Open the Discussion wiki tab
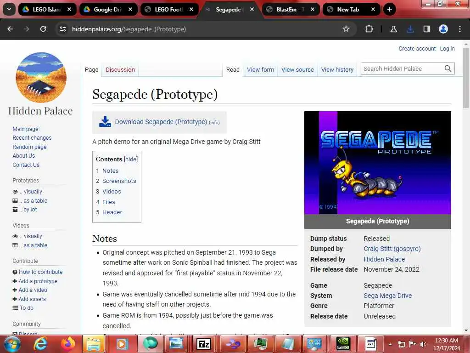Screen dimensions: 470x353 [x=120, y=70]
